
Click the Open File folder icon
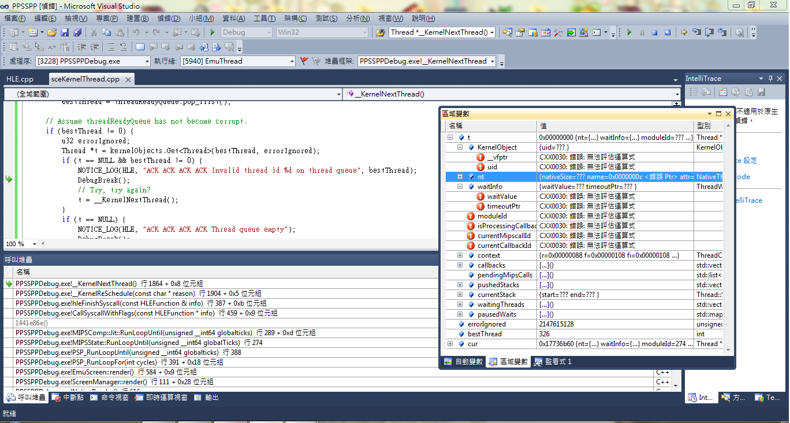52,32
